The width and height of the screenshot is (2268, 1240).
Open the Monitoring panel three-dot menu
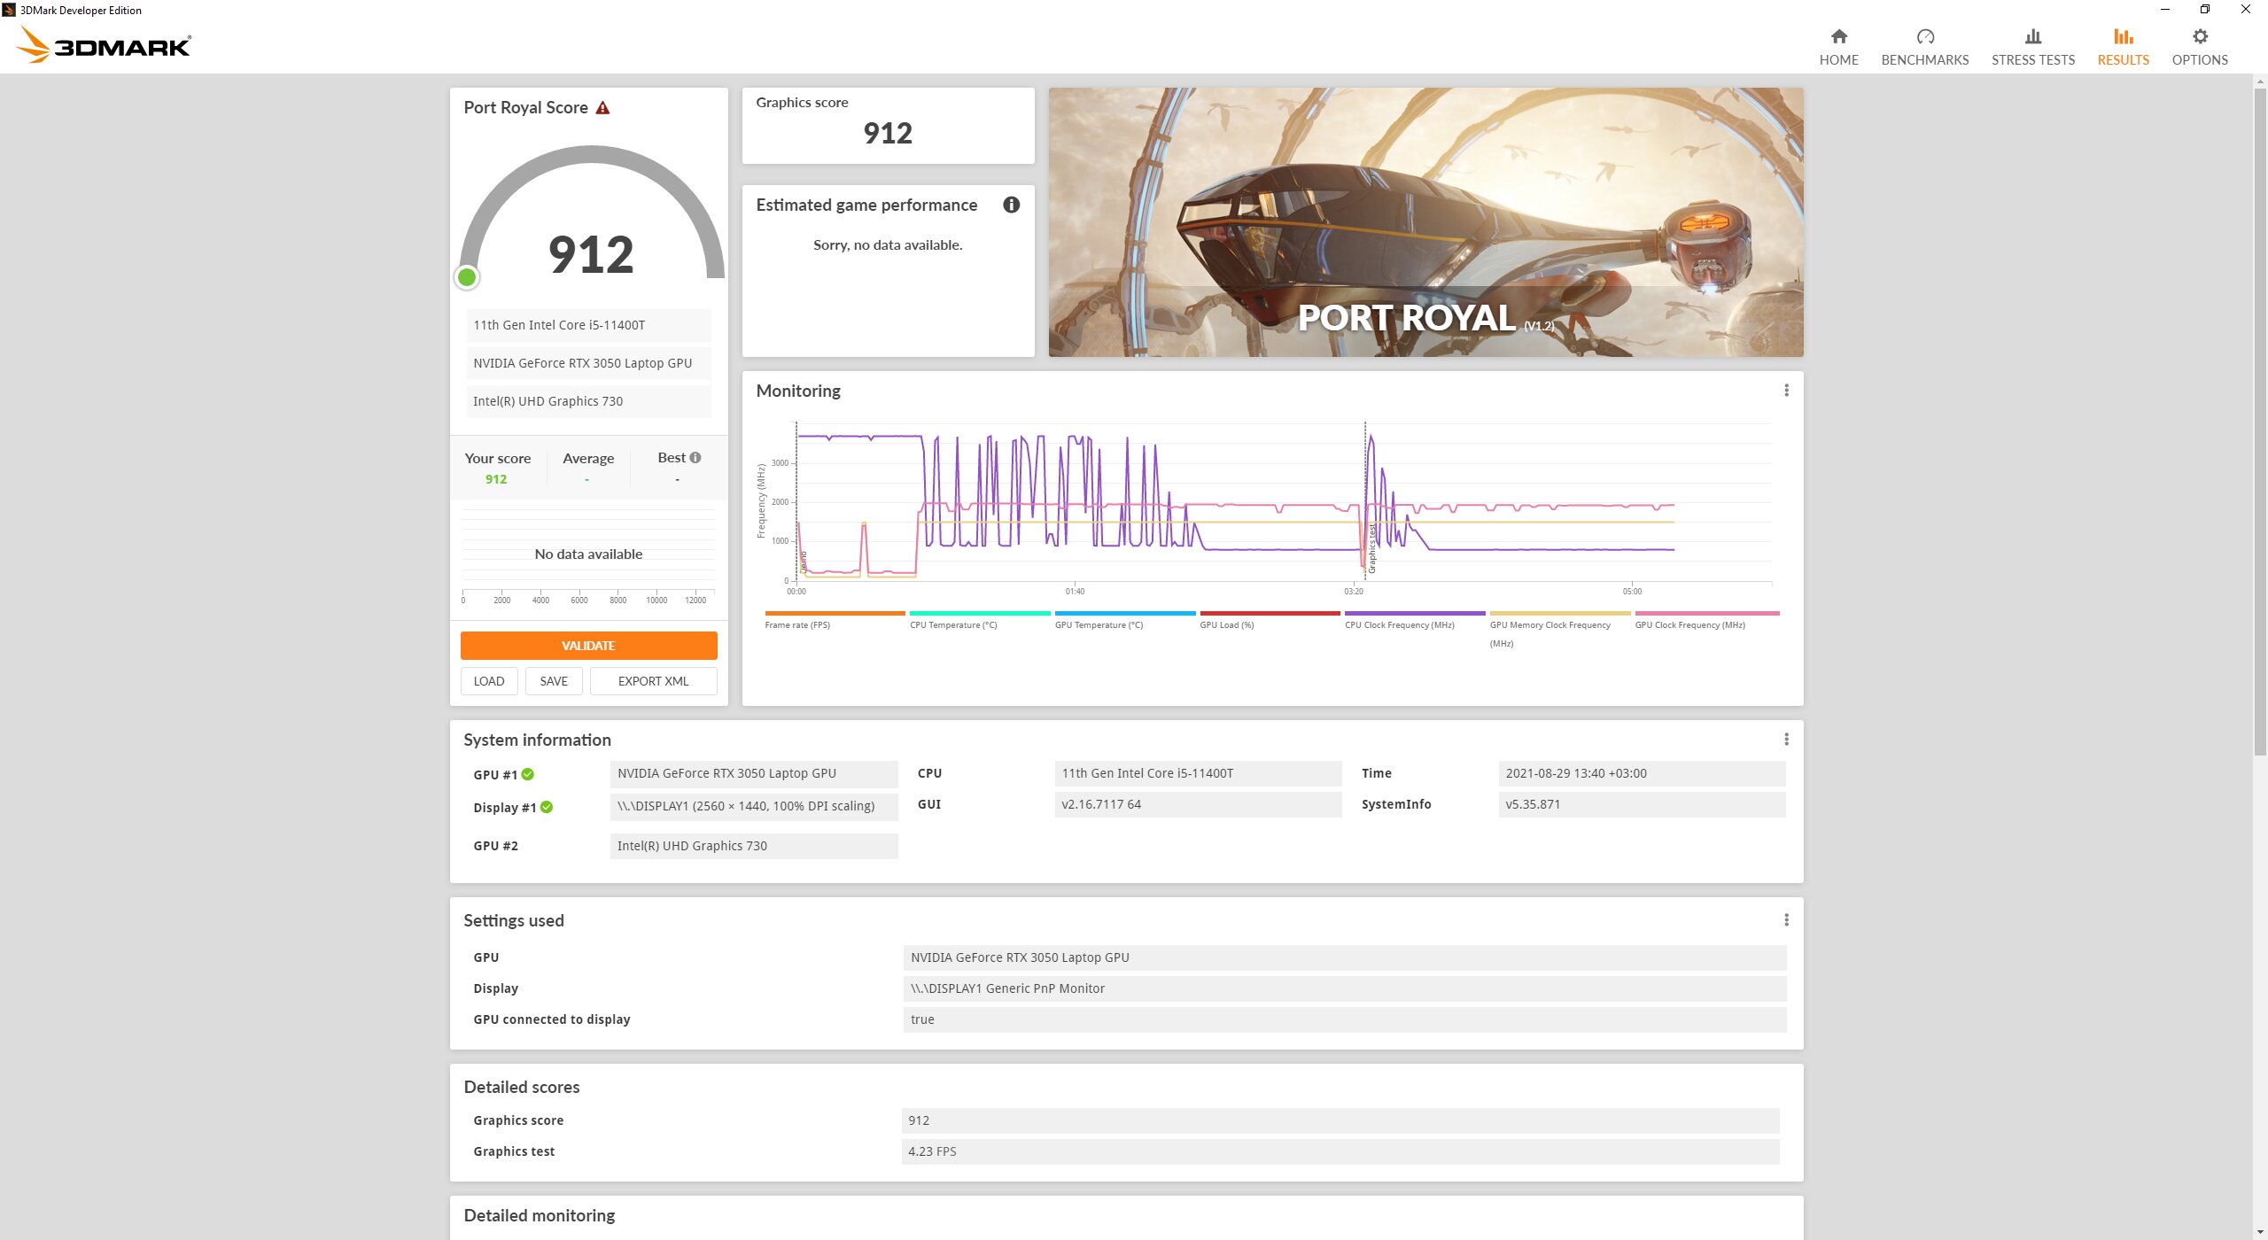point(1786,391)
